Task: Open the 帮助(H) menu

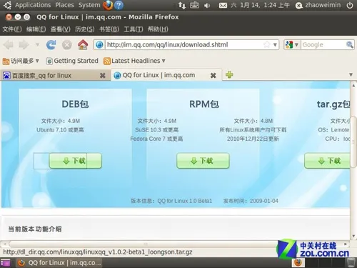Action: click(x=158, y=29)
